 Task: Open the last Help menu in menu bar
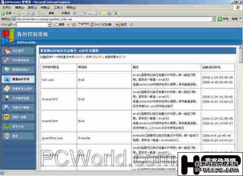click(x=71, y=7)
